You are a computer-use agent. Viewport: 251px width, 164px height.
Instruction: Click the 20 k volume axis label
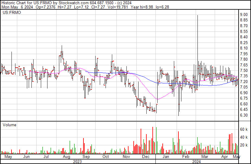244,145
